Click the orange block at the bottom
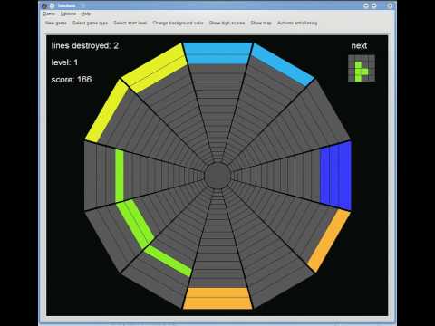The image size is (435, 326). 217,298
